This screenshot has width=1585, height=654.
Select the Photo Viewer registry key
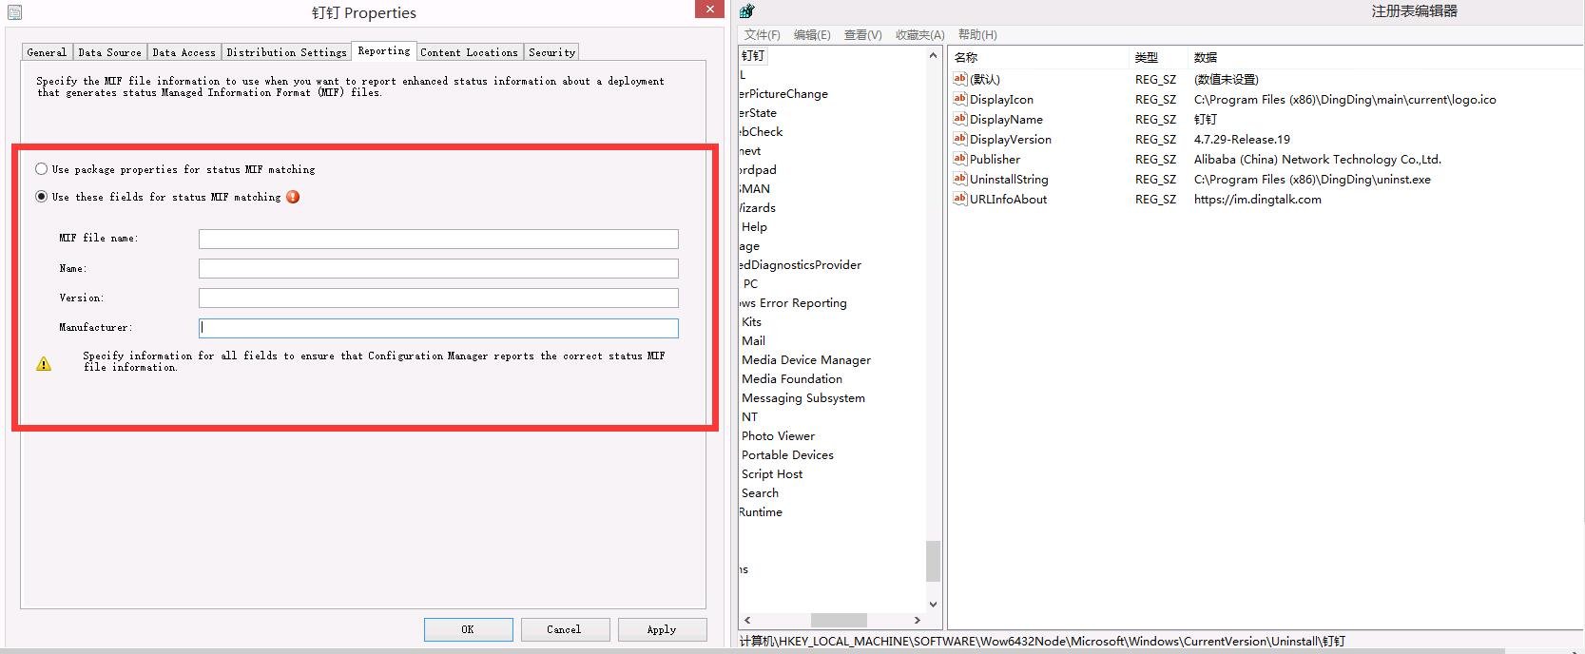coord(778,436)
